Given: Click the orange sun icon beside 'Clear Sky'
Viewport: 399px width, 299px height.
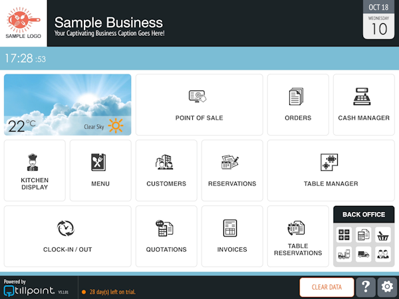Looking at the screenshot, I should (116, 126).
